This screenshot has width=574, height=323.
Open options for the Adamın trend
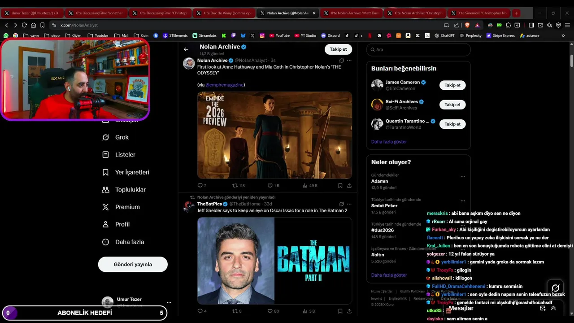click(463, 176)
